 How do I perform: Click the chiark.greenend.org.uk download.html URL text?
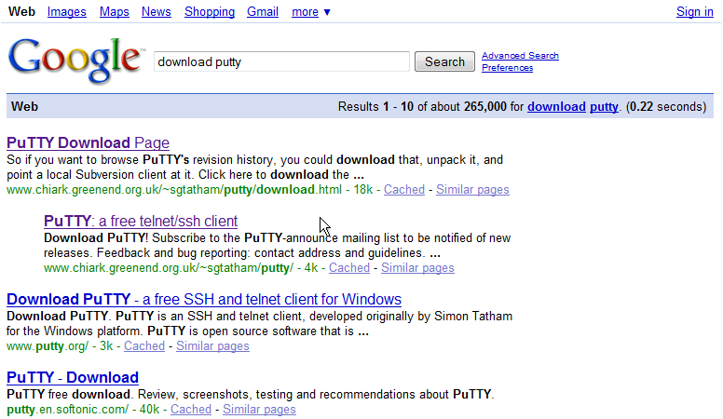(x=174, y=189)
